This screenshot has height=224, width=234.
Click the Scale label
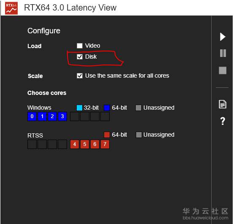(x=35, y=76)
